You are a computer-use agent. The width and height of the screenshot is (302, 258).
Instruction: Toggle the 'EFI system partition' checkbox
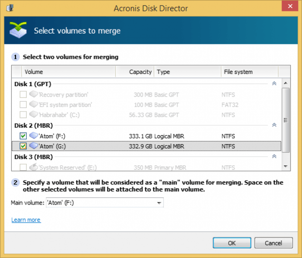[23, 105]
